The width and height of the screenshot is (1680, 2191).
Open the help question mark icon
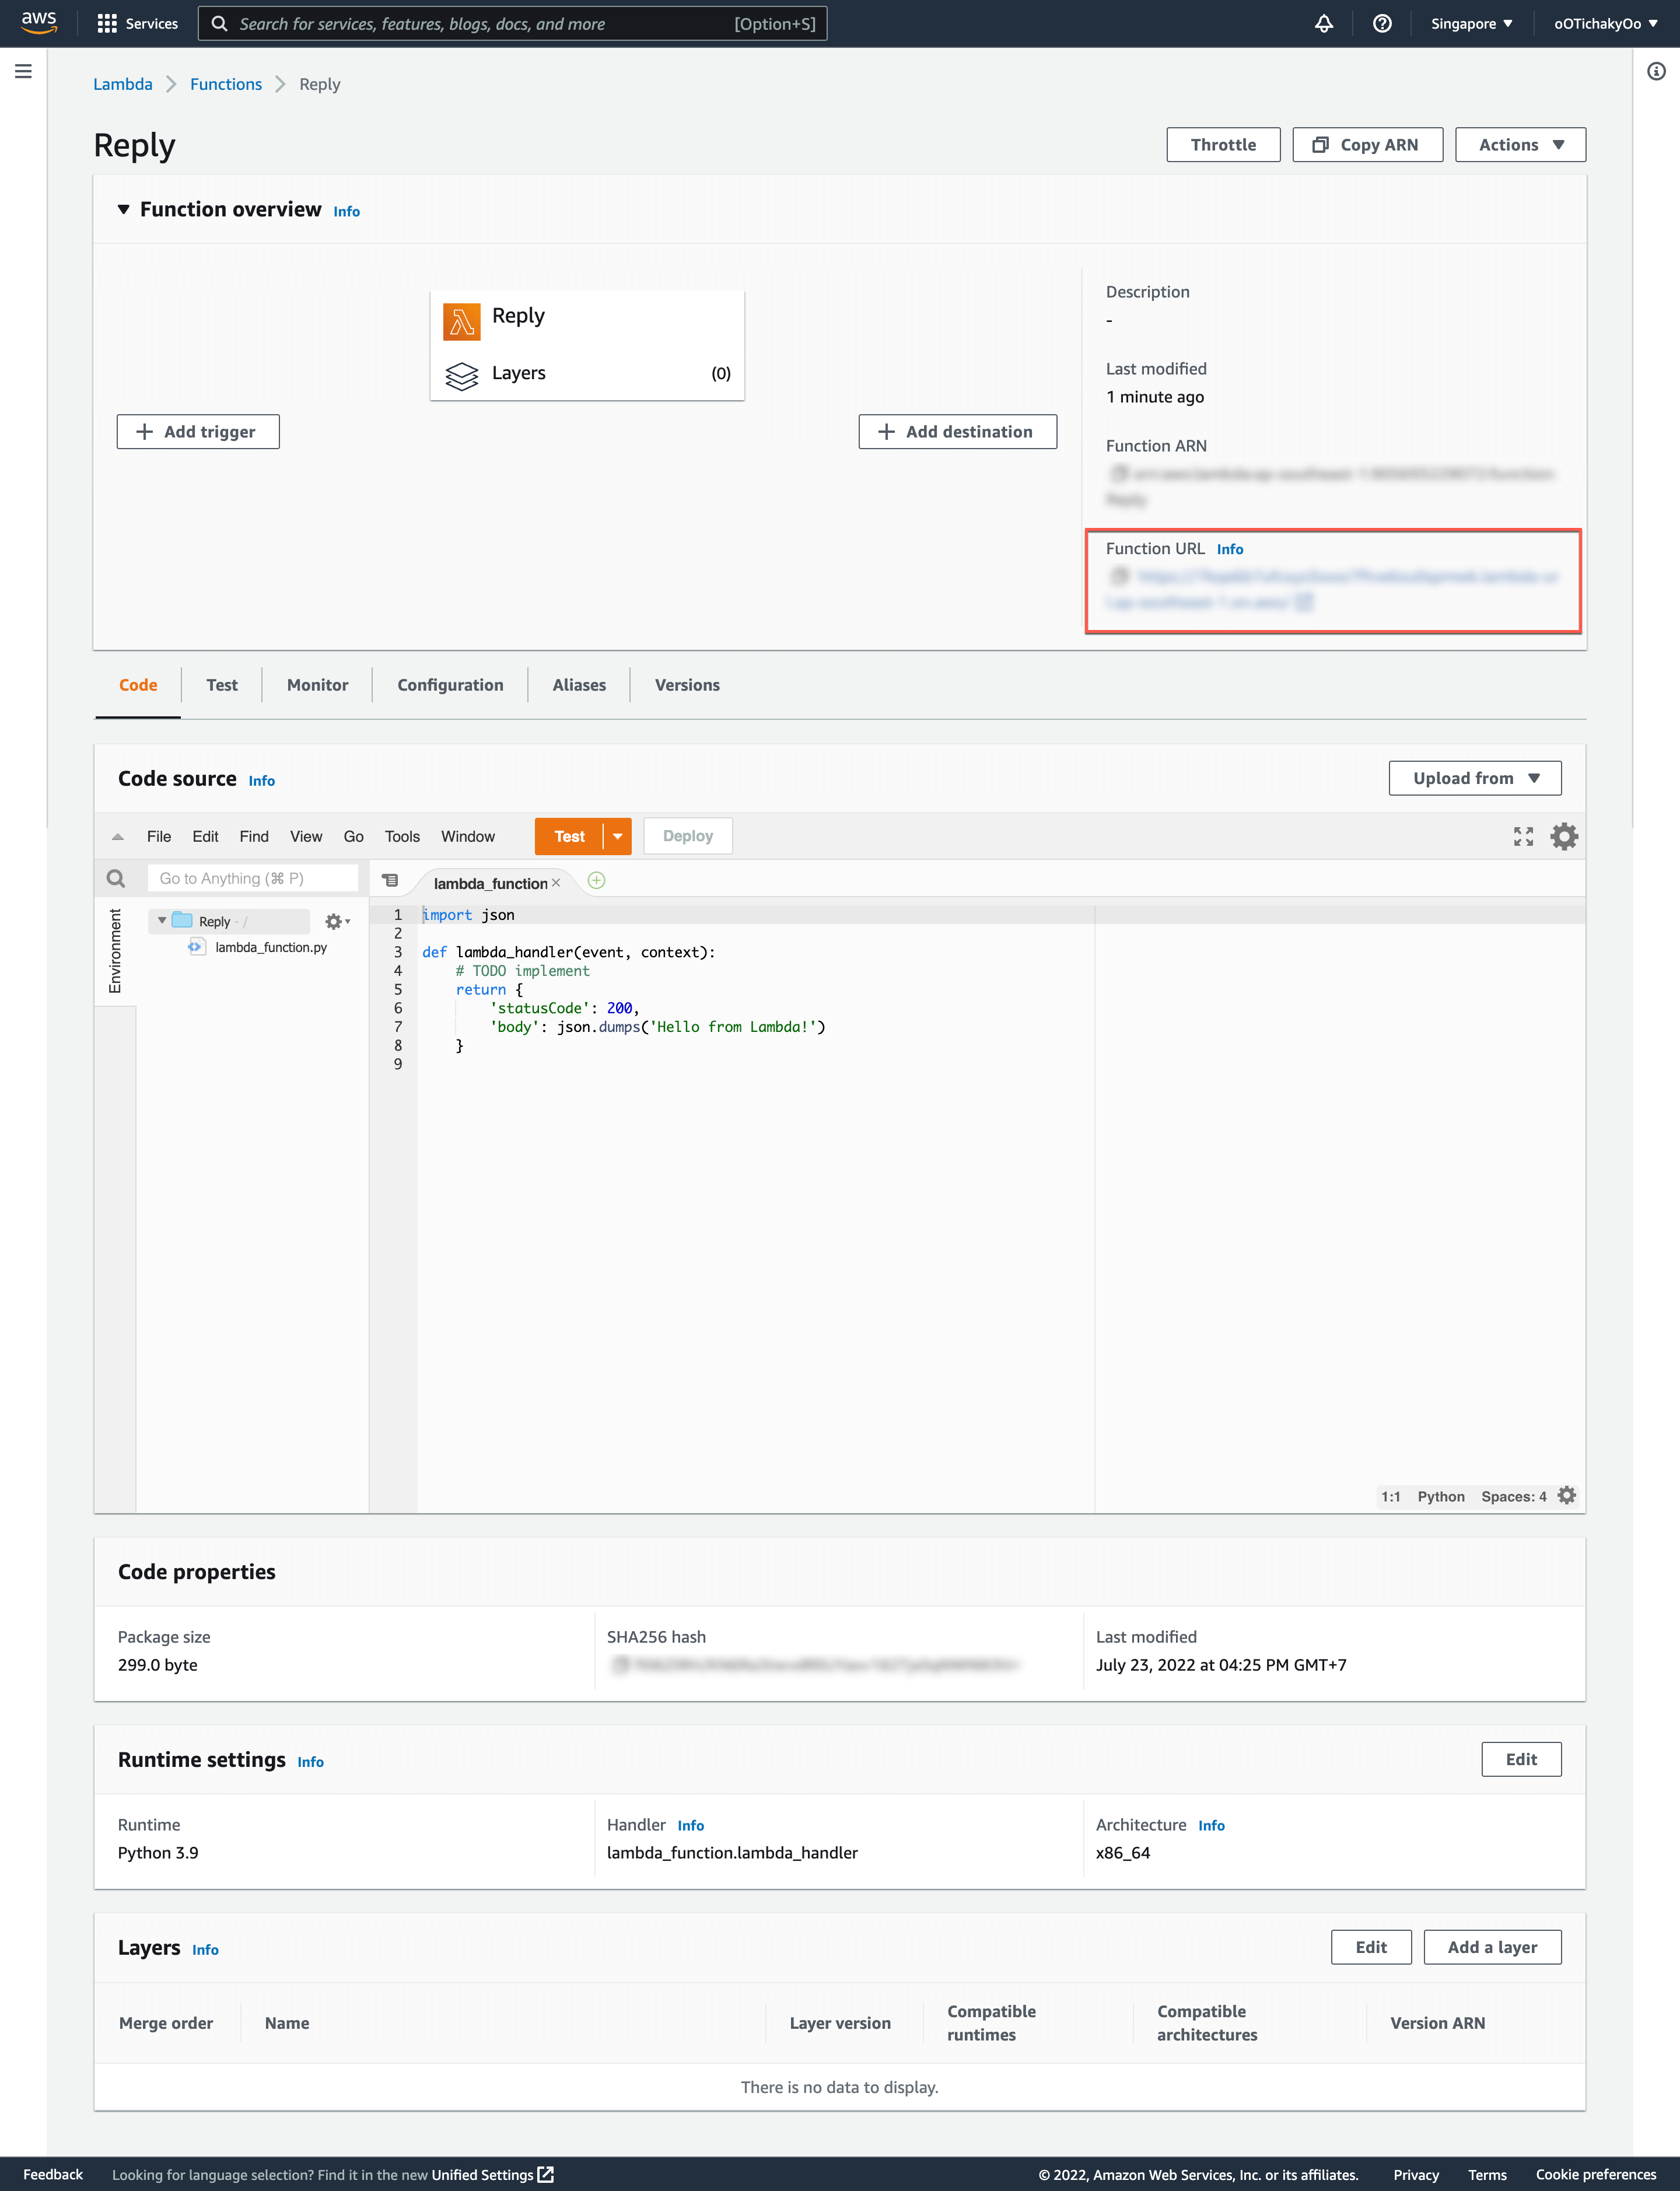pyautogui.click(x=1383, y=23)
